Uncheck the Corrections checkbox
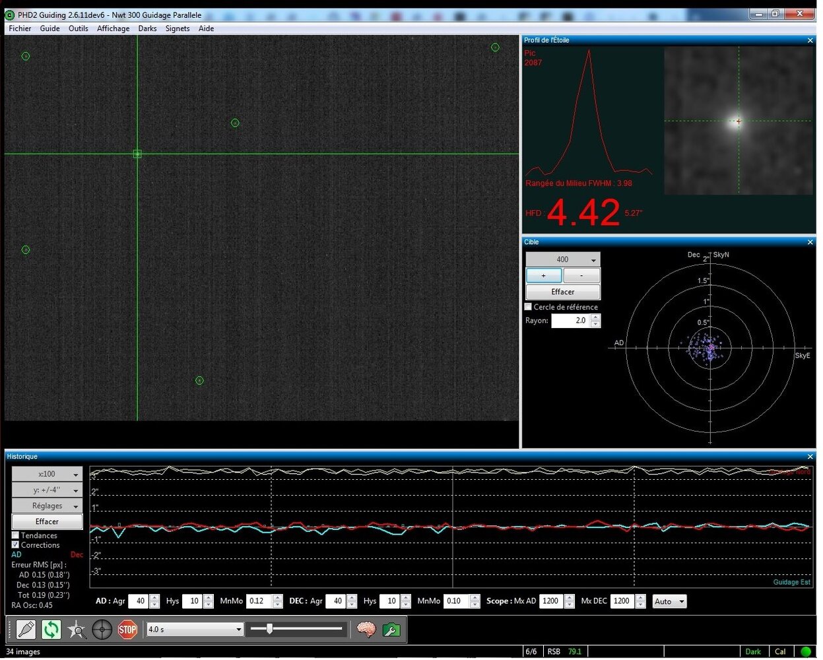This screenshot has width=823, height=660. 16,545
